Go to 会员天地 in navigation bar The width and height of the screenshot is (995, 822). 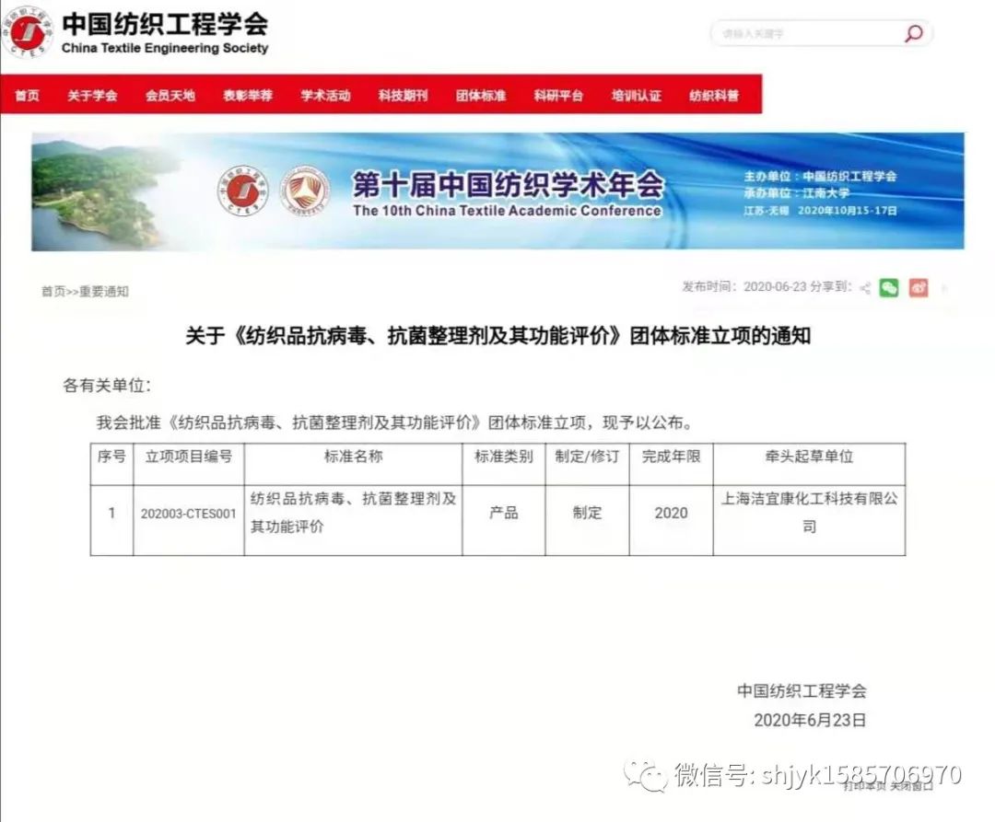(170, 96)
